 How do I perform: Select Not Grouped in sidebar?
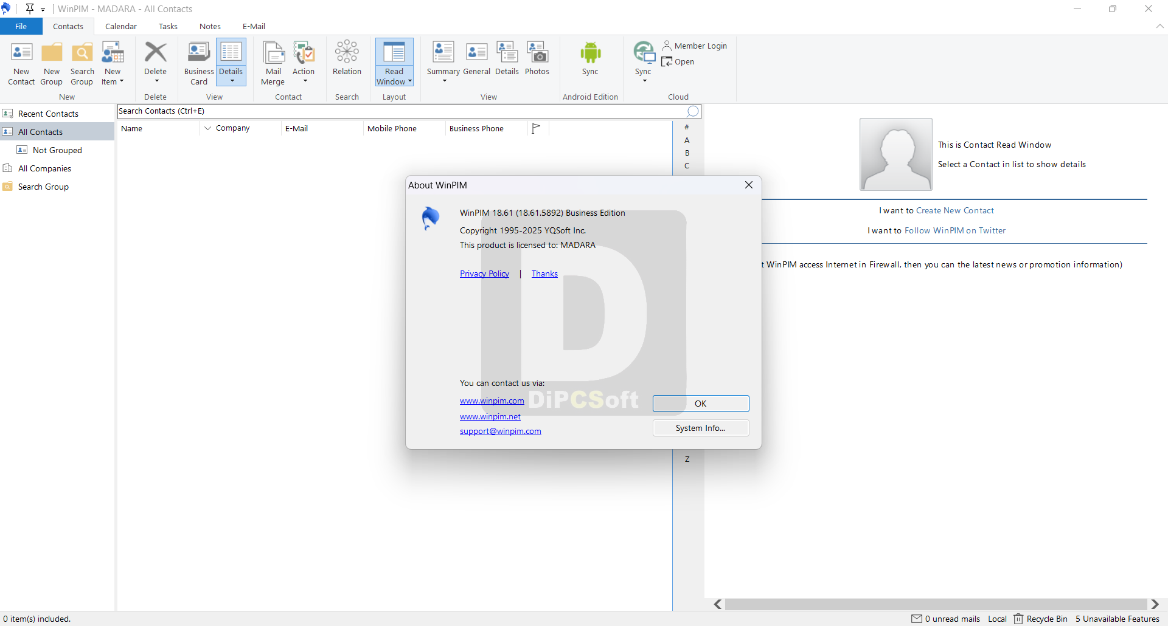coord(57,150)
